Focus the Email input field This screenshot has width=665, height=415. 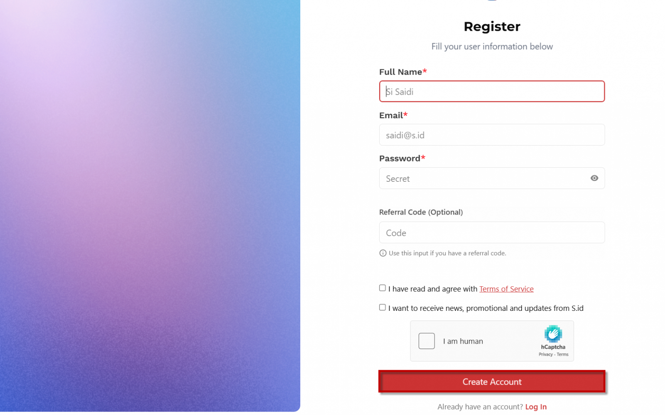(x=491, y=135)
